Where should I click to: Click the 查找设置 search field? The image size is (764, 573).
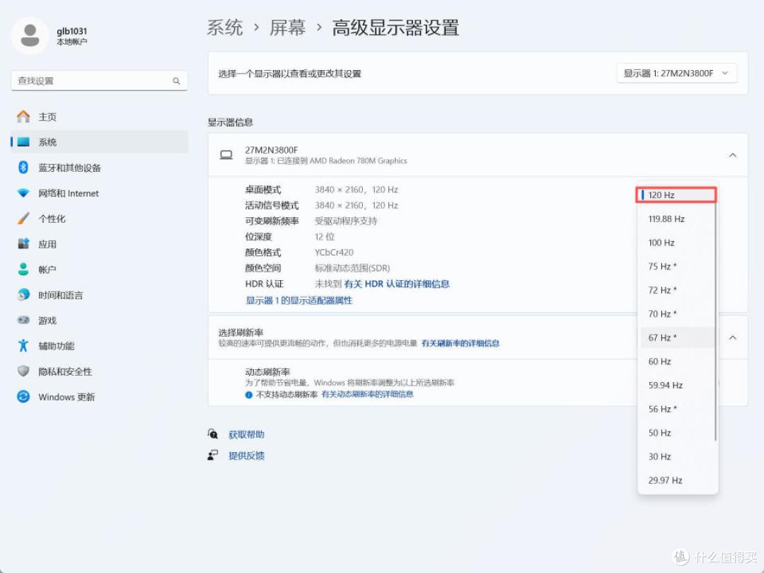click(100, 81)
